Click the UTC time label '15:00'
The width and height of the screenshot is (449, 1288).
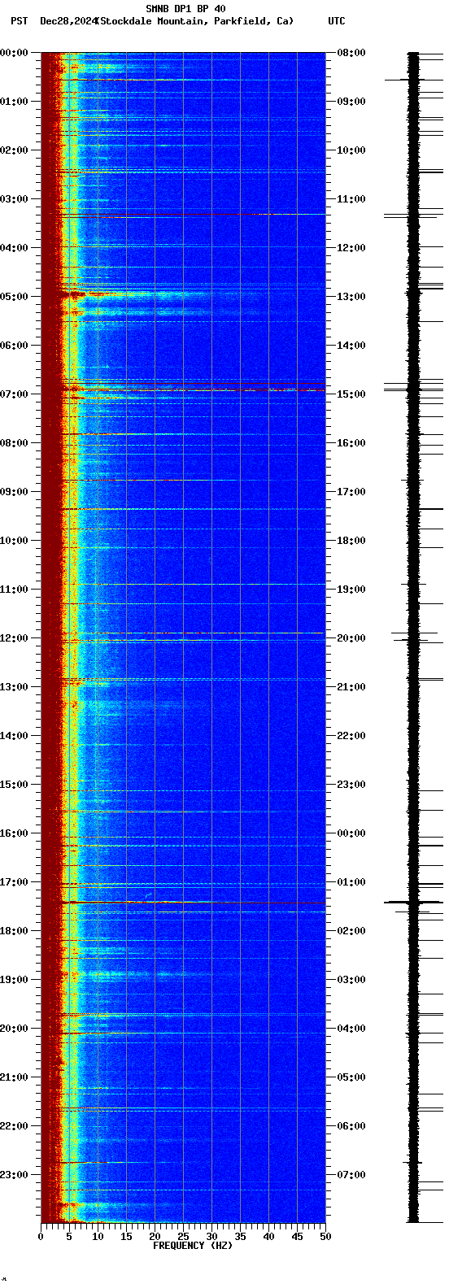coord(351,394)
